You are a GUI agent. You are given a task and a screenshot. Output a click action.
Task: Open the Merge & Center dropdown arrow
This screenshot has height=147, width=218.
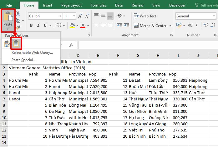point(170,26)
